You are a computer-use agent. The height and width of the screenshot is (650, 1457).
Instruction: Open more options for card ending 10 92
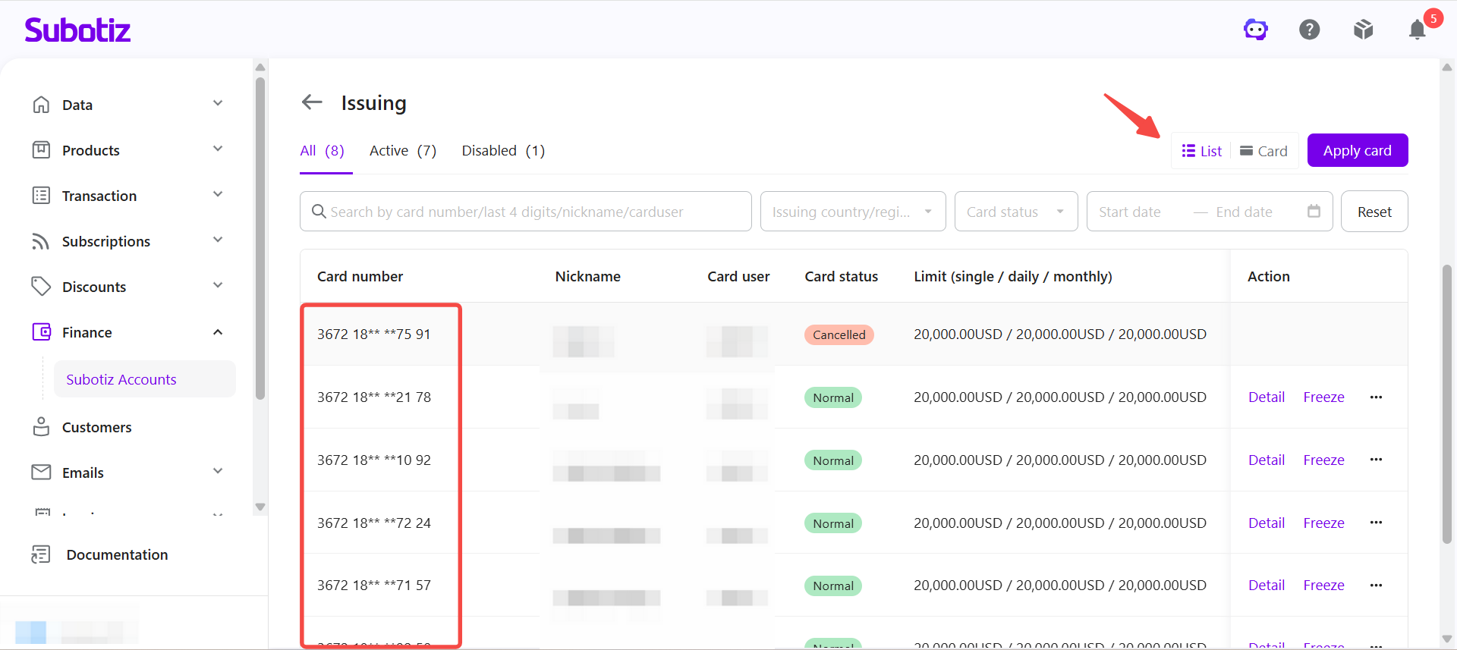pos(1376,460)
